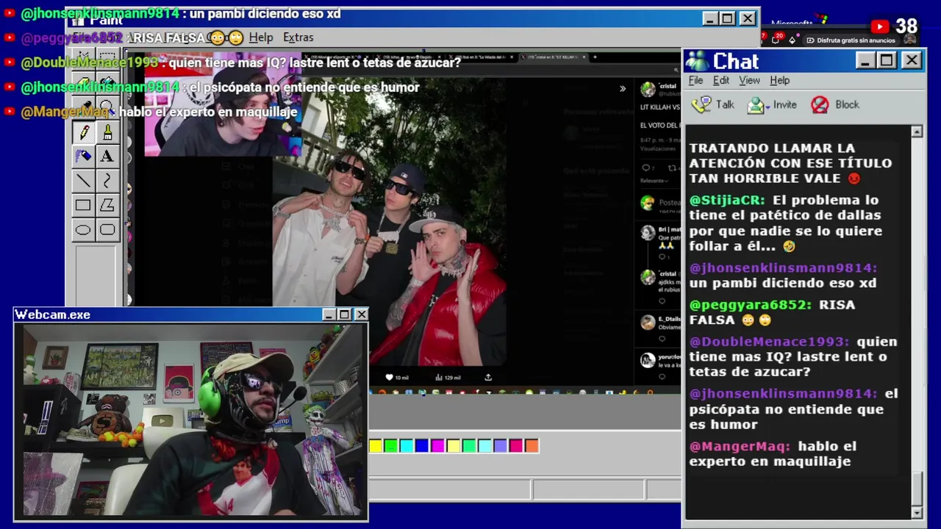941x529 pixels.
Task: Click Talk button label in Chat
Action: pyautogui.click(x=725, y=104)
